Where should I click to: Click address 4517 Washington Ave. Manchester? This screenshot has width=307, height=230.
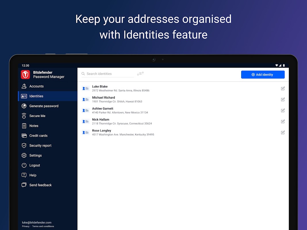click(x=123, y=135)
